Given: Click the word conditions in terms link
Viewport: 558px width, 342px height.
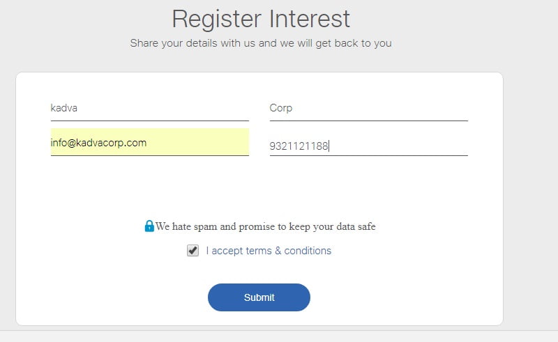Looking at the screenshot, I should tap(308, 251).
